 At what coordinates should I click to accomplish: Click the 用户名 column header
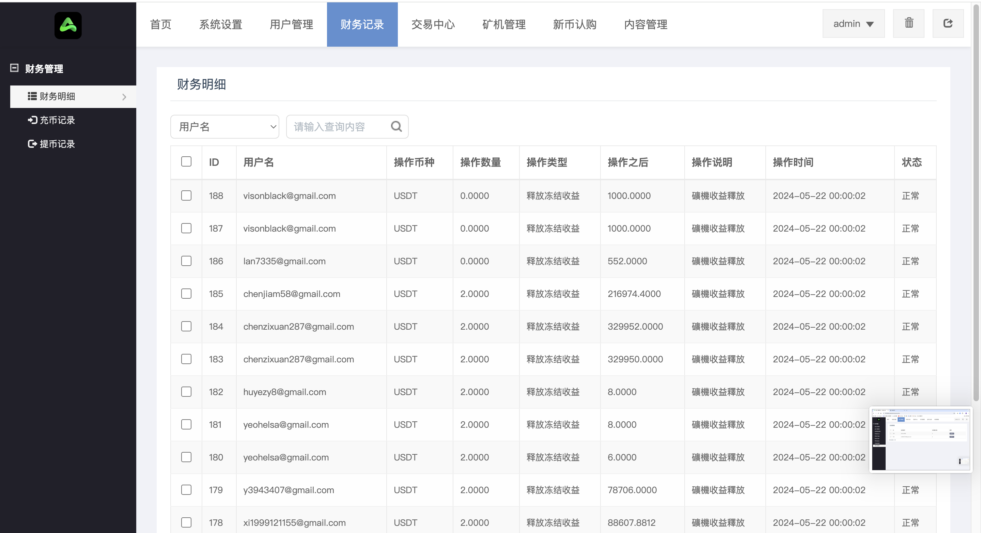259,162
